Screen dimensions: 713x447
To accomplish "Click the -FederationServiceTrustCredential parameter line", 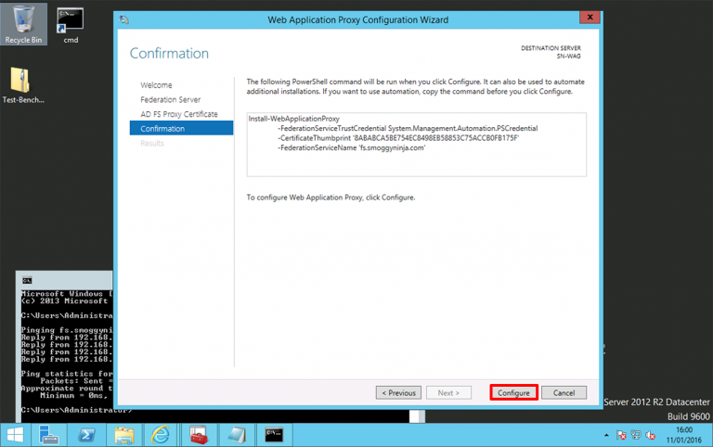I will click(408, 128).
